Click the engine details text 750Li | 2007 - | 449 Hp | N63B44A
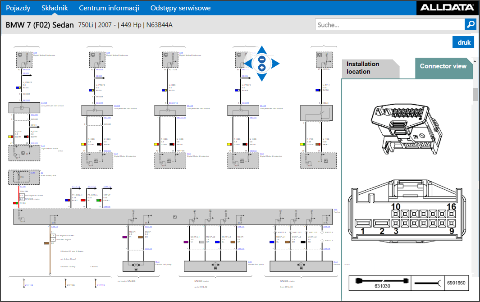This screenshot has width=480, height=302. (x=125, y=25)
